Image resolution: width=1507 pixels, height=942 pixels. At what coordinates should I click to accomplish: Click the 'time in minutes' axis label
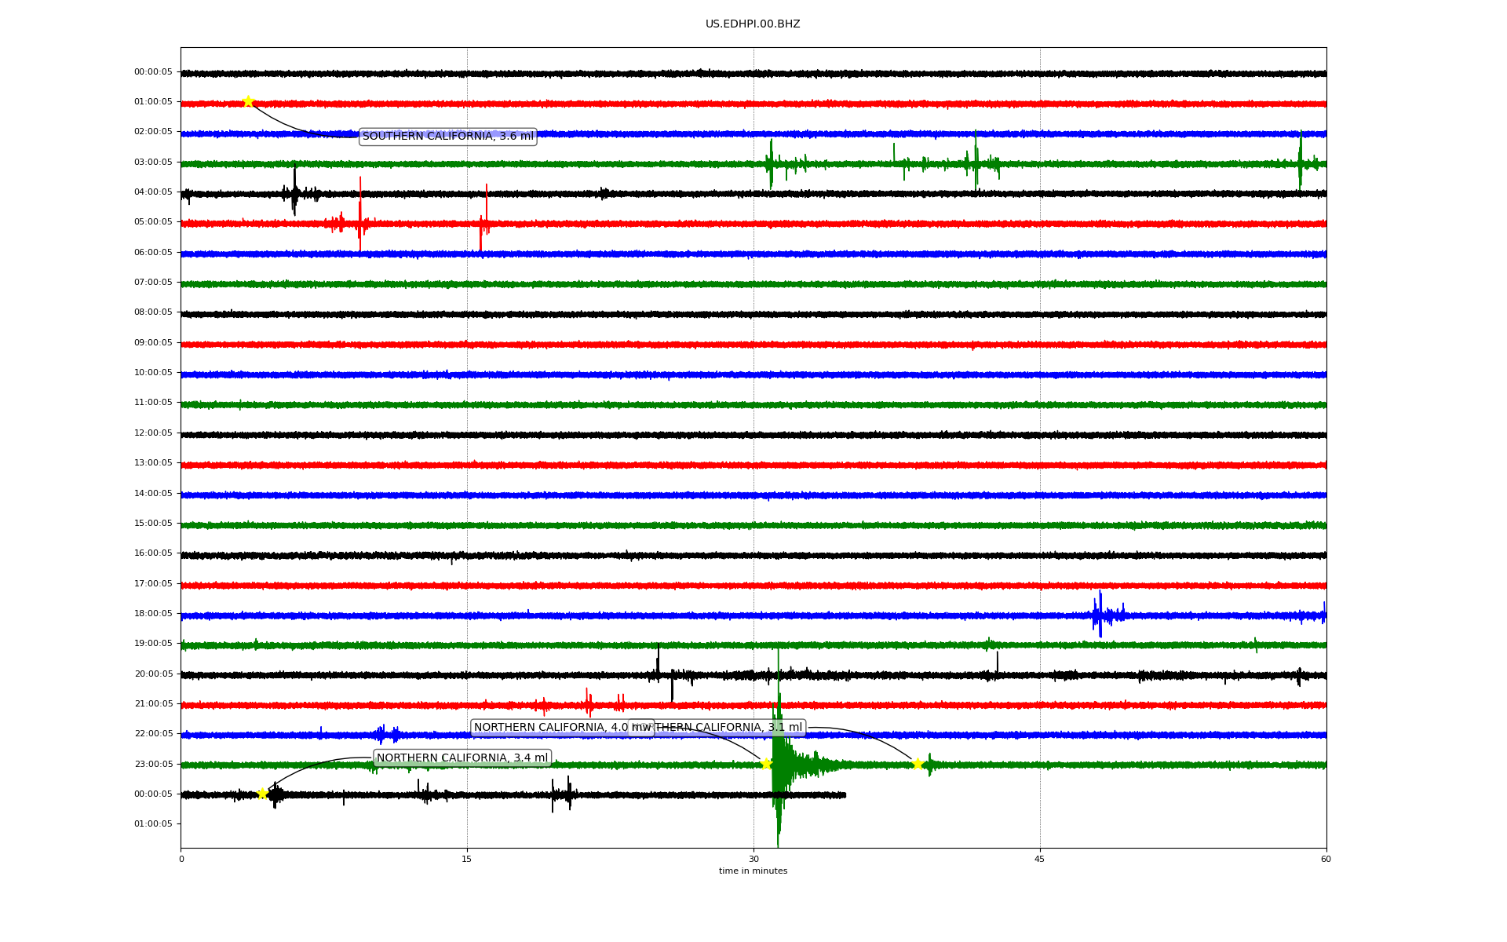[753, 871]
